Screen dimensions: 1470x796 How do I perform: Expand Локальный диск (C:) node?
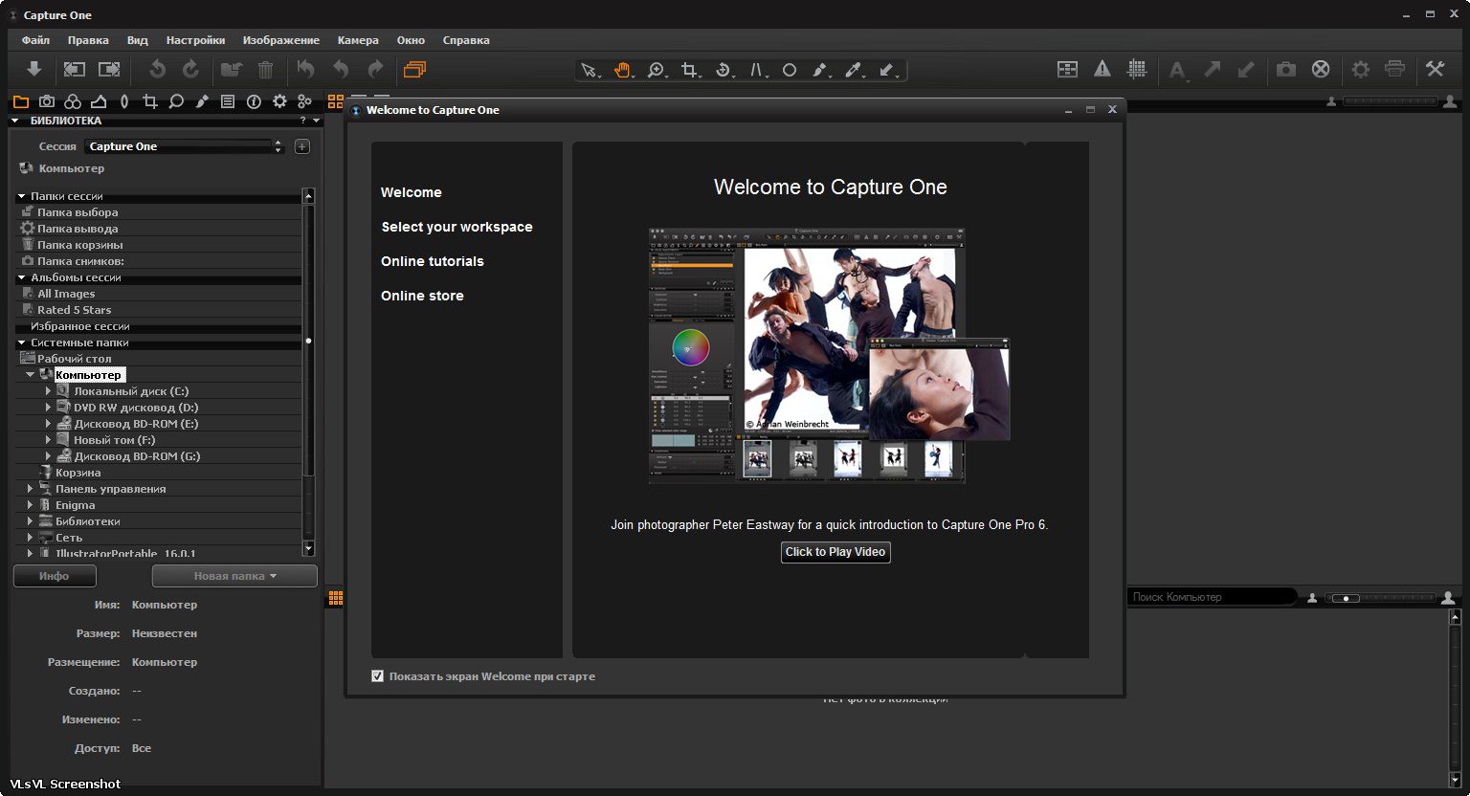coord(48,391)
